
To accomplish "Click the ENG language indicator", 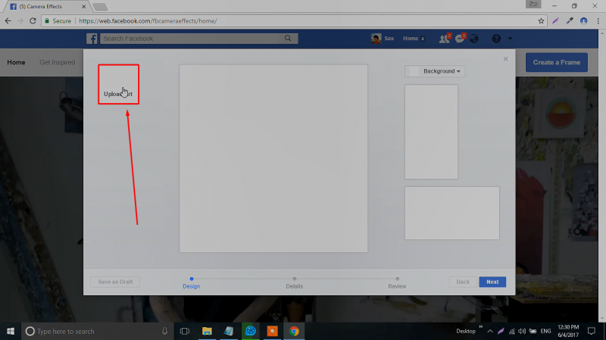I will [x=545, y=331].
